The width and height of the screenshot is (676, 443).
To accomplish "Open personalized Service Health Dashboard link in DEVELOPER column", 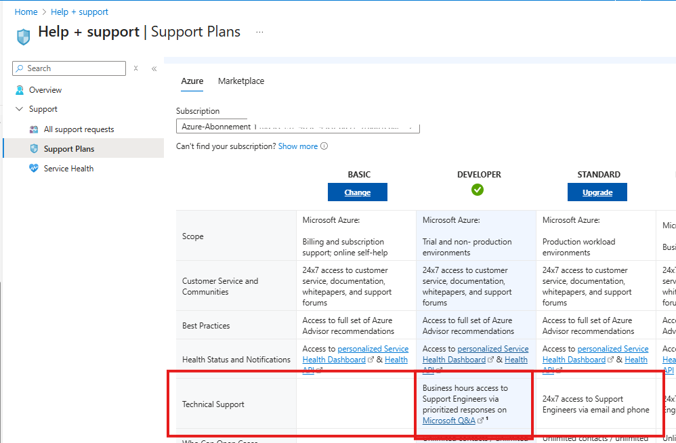I will coord(476,354).
